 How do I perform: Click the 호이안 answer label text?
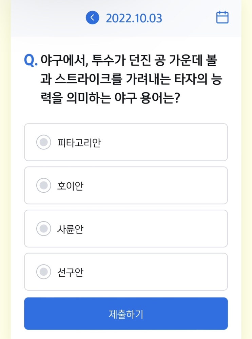(x=70, y=186)
